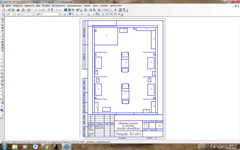Toggle the grid display button
The height and width of the screenshot is (150, 240).
[x=82, y=14]
